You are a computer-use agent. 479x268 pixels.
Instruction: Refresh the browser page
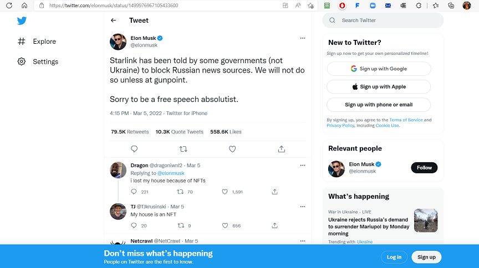(9, 6)
